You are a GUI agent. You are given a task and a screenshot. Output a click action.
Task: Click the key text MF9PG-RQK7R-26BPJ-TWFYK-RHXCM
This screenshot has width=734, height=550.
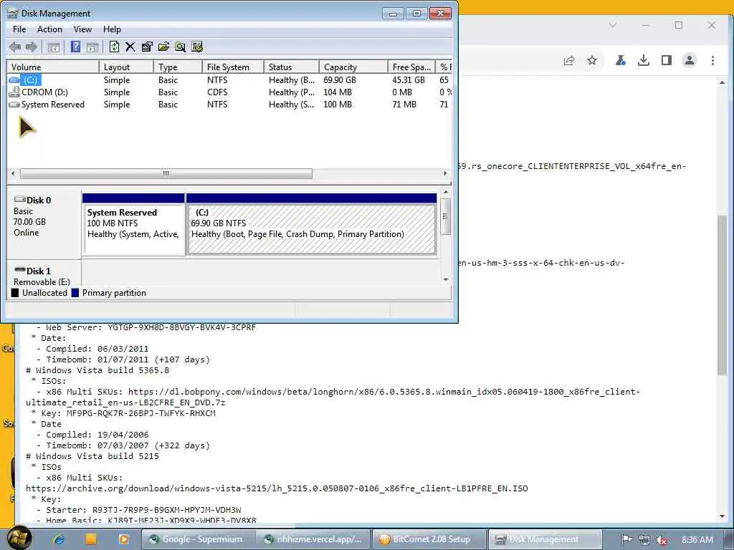pos(140,413)
